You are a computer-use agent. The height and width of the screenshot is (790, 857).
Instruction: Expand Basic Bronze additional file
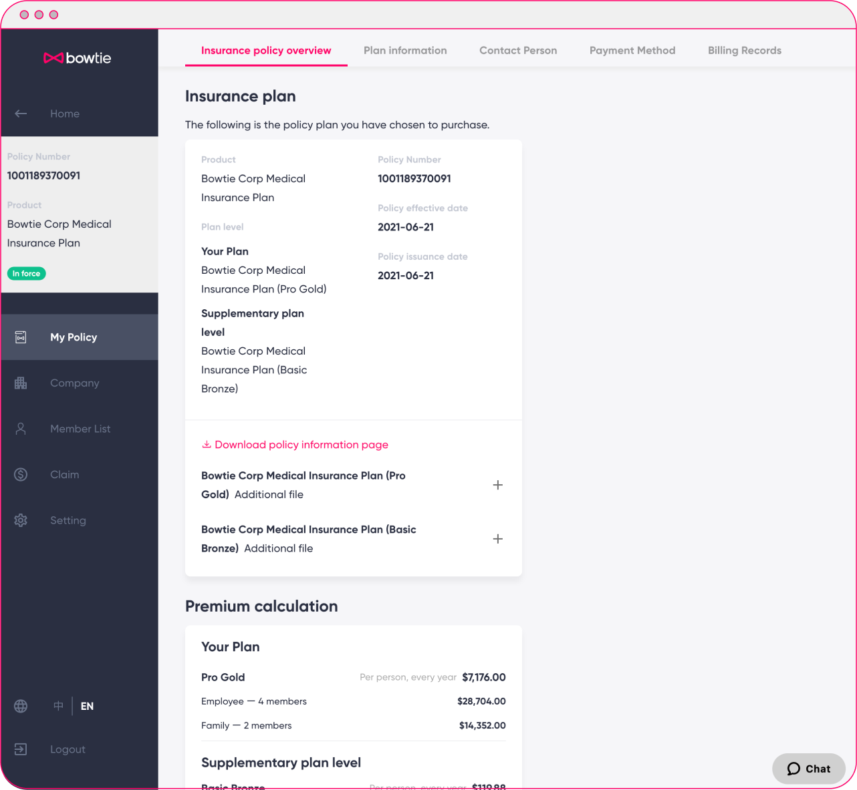click(x=498, y=539)
